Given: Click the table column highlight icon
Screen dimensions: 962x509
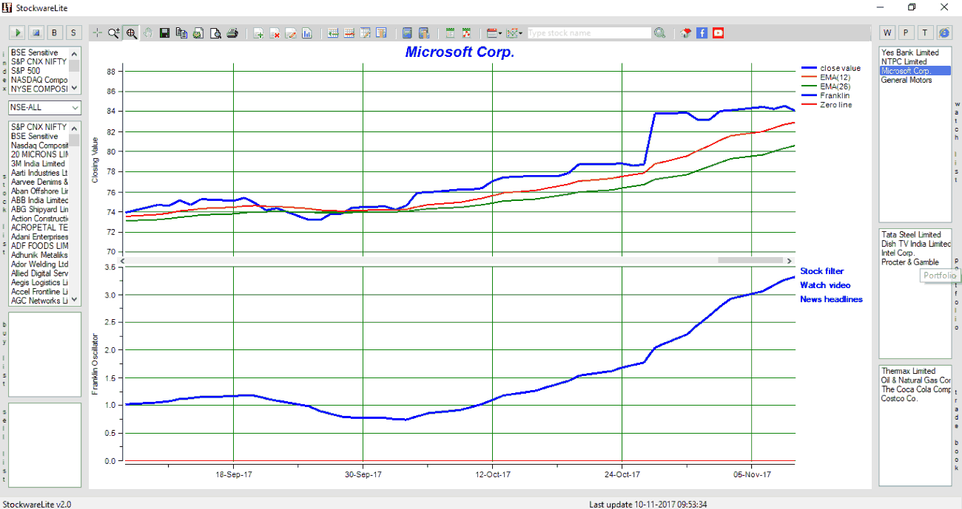Looking at the screenshot, I should [381, 33].
